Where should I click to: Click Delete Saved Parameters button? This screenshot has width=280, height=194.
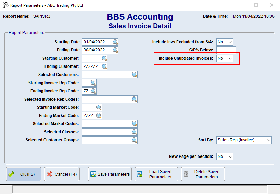tap(203, 174)
